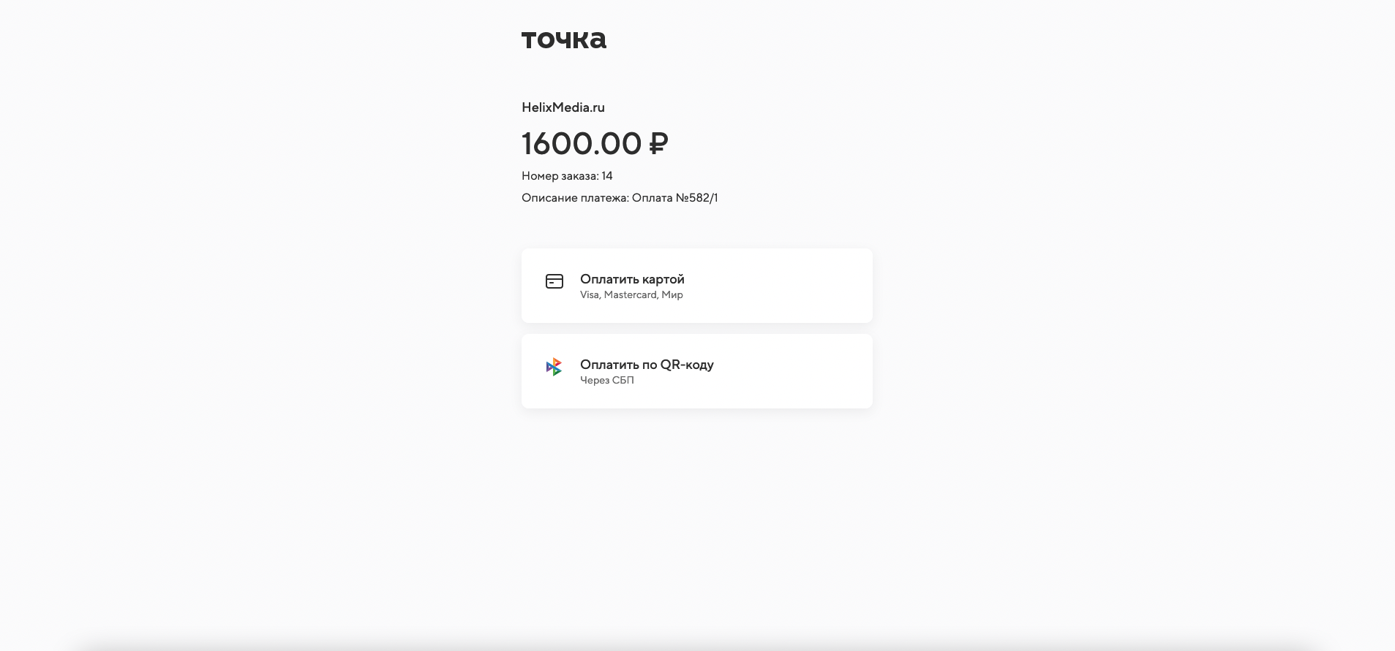Click the HelixMedia.ru merchant name
The image size is (1395, 651).
(x=563, y=107)
